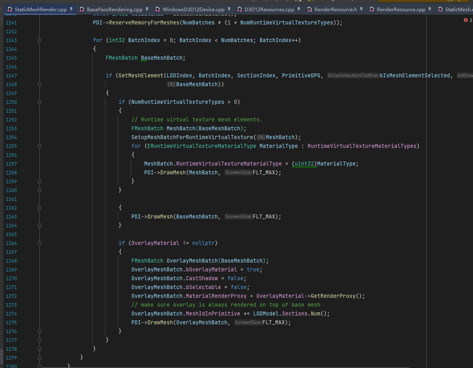Click the 'Runtime virtual texture mesh elements' comment
Viewport: 473px width, 368px height.
pyautogui.click(x=197, y=119)
